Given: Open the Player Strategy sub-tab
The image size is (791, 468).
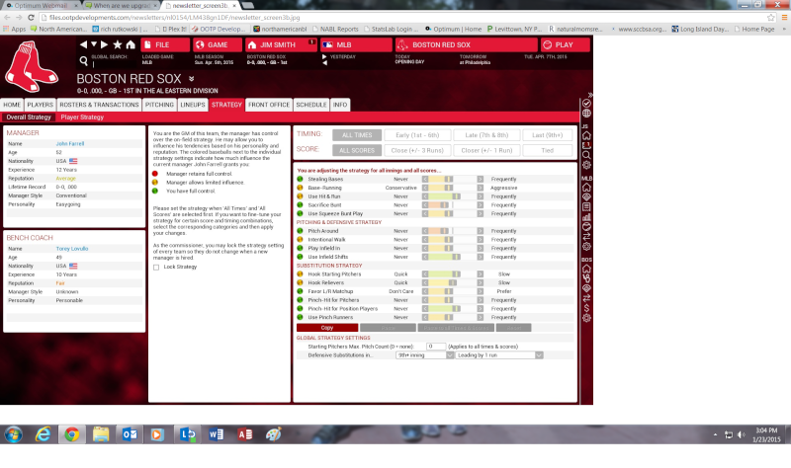Looking at the screenshot, I should 82,117.
